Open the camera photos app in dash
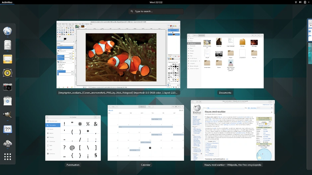The width and height of the screenshot is (312, 175). tap(8, 87)
